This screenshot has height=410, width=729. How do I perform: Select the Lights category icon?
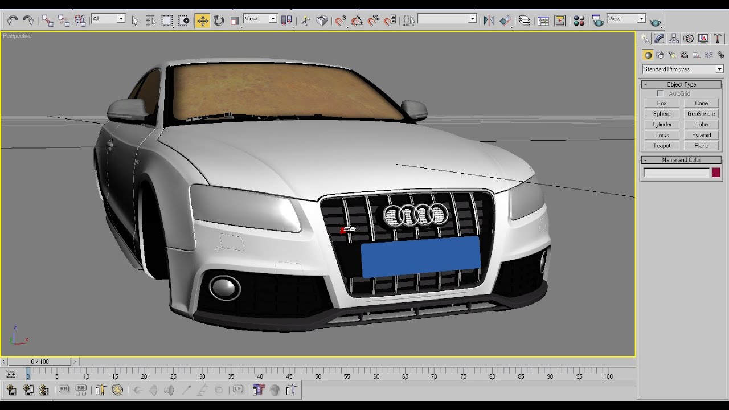[x=672, y=55]
